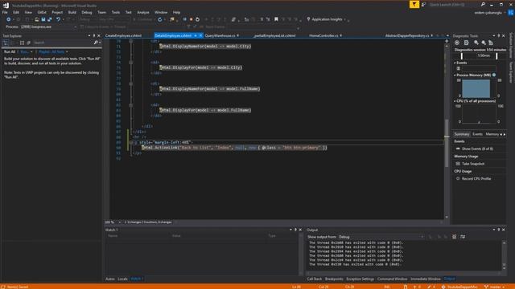Click the browser Refresh icon in toolbar
Image resolution: width=515 pixels, height=289 pixels.
[x=160, y=19]
